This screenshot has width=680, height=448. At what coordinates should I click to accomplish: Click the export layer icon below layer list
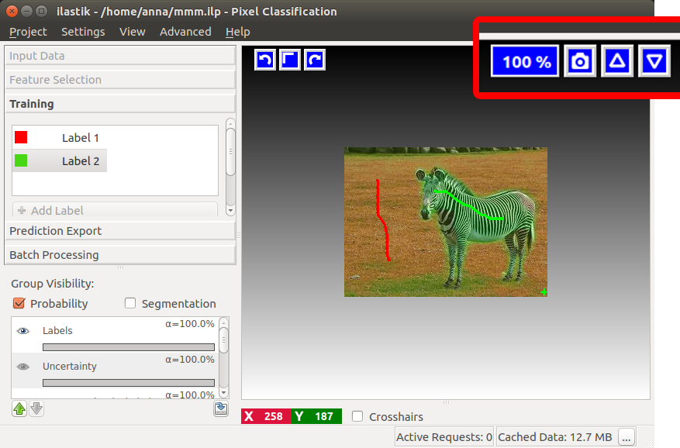coord(221,408)
